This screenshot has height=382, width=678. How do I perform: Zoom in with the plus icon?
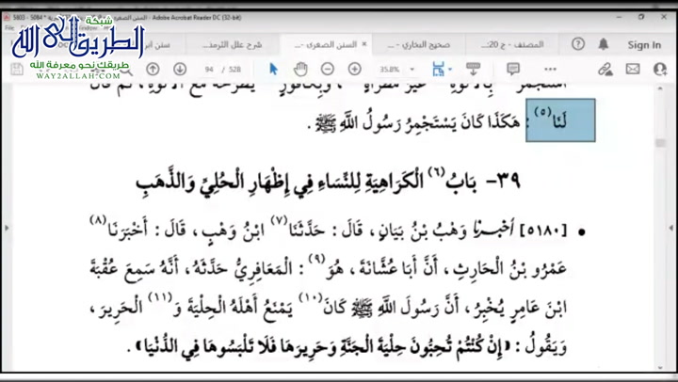[x=355, y=69]
